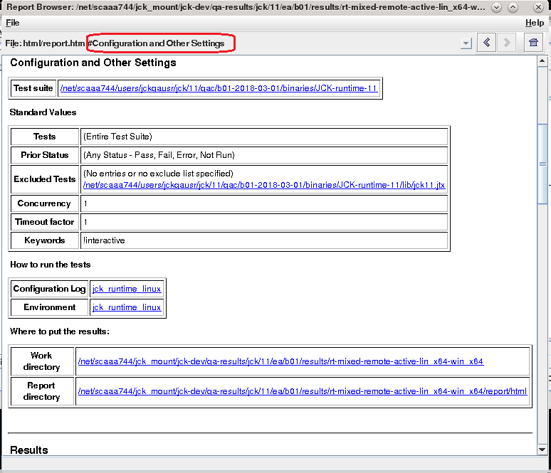The image size is (551, 473).
Task: Open the Environment jck_runtime_linux link
Action: [127, 307]
